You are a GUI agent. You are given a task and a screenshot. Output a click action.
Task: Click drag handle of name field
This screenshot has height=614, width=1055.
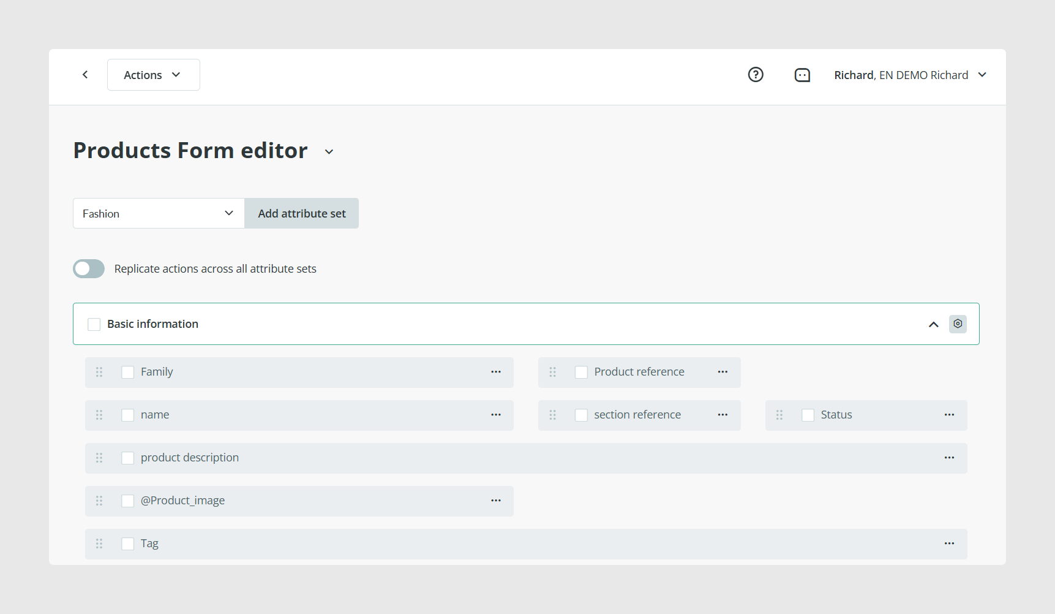[x=99, y=415]
